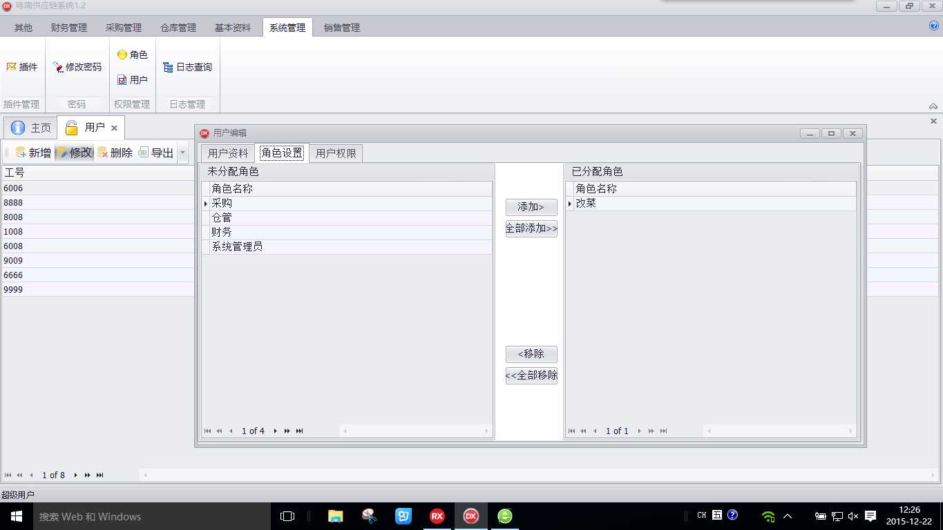Switch to the 主页 home tab
Viewport: 943px width, 530px height.
point(31,128)
